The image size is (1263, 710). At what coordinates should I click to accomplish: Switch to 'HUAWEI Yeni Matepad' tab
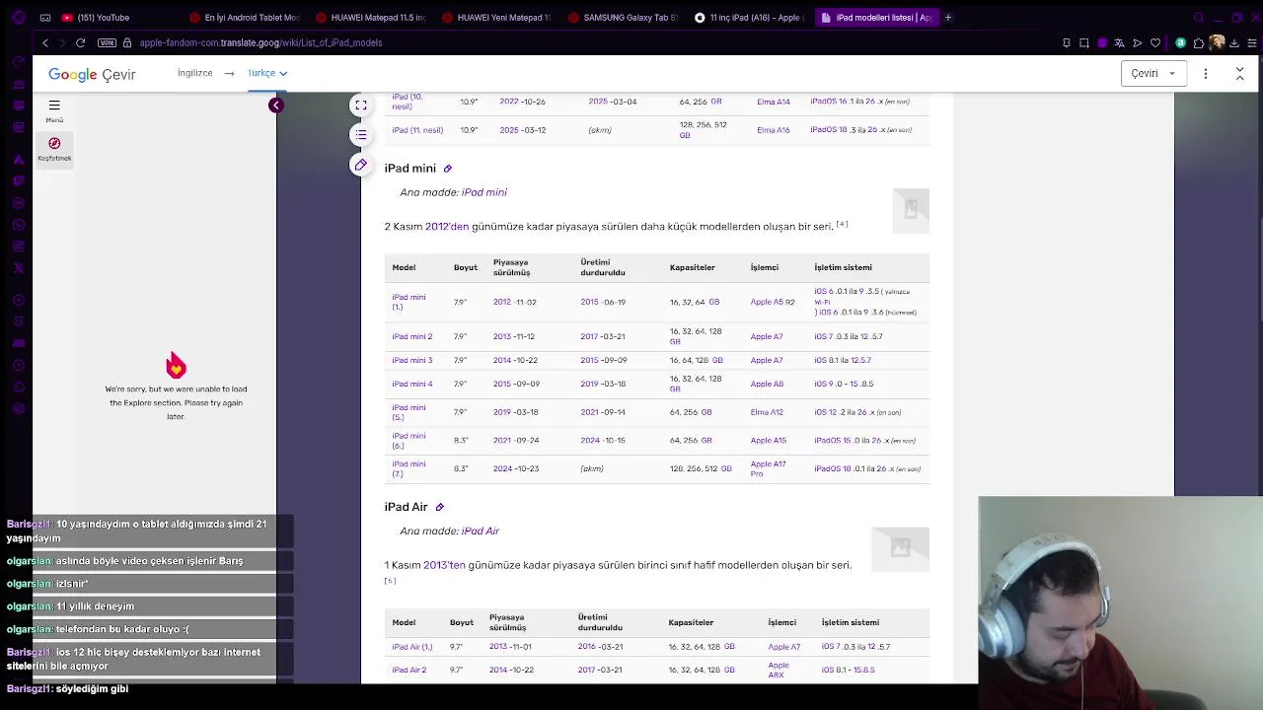[496, 17]
